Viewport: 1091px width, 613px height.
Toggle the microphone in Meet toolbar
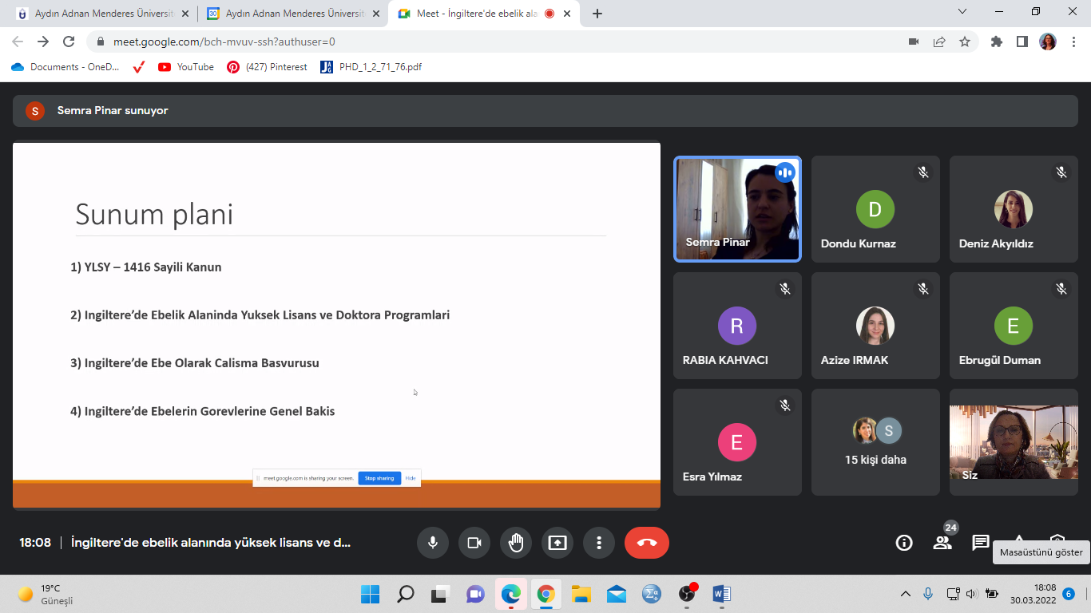coord(433,543)
